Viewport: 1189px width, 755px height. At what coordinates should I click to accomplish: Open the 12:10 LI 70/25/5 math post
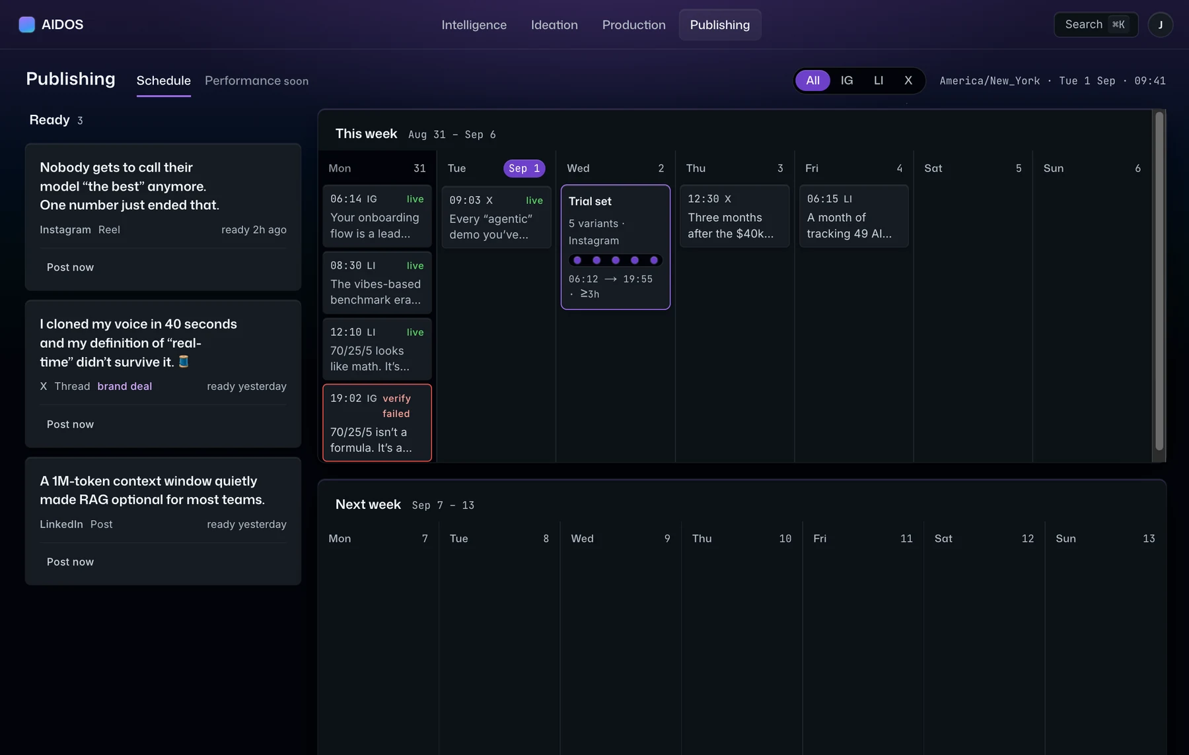point(377,349)
